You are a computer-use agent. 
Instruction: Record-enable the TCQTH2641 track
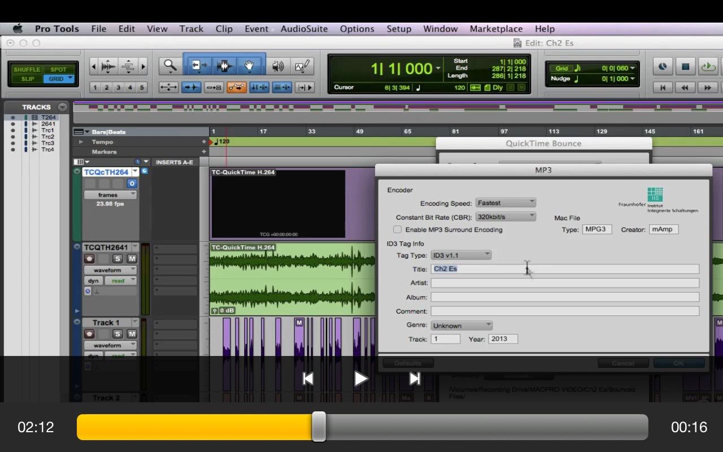click(89, 259)
